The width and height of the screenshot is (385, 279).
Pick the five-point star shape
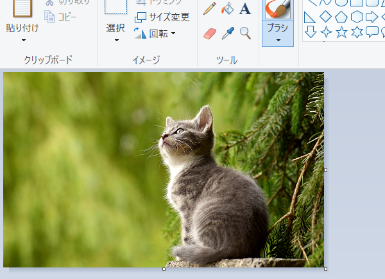tap(341, 32)
